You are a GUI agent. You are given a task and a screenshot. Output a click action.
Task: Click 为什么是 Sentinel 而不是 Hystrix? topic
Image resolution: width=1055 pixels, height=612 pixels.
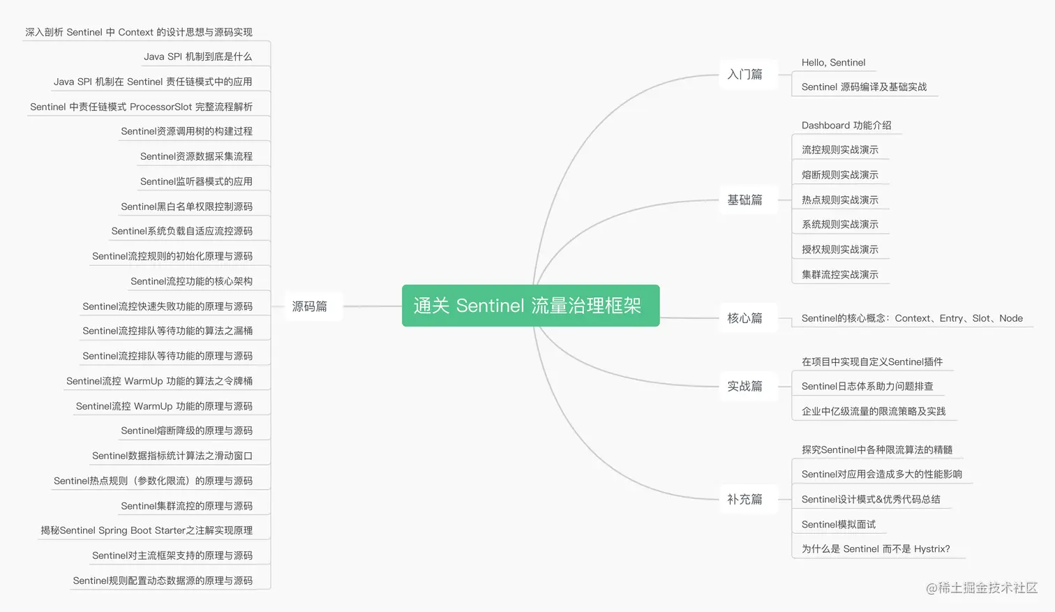(876, 549)
